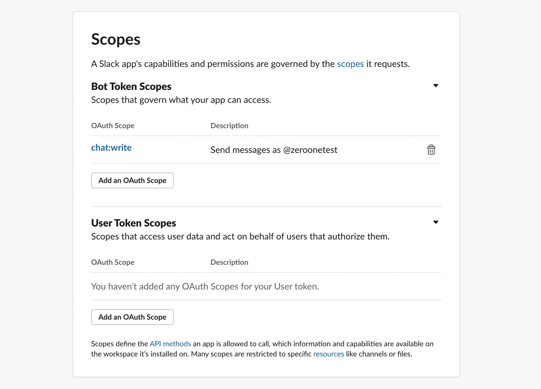
Task: Click Description column header in user table
Action: point(229,262)
